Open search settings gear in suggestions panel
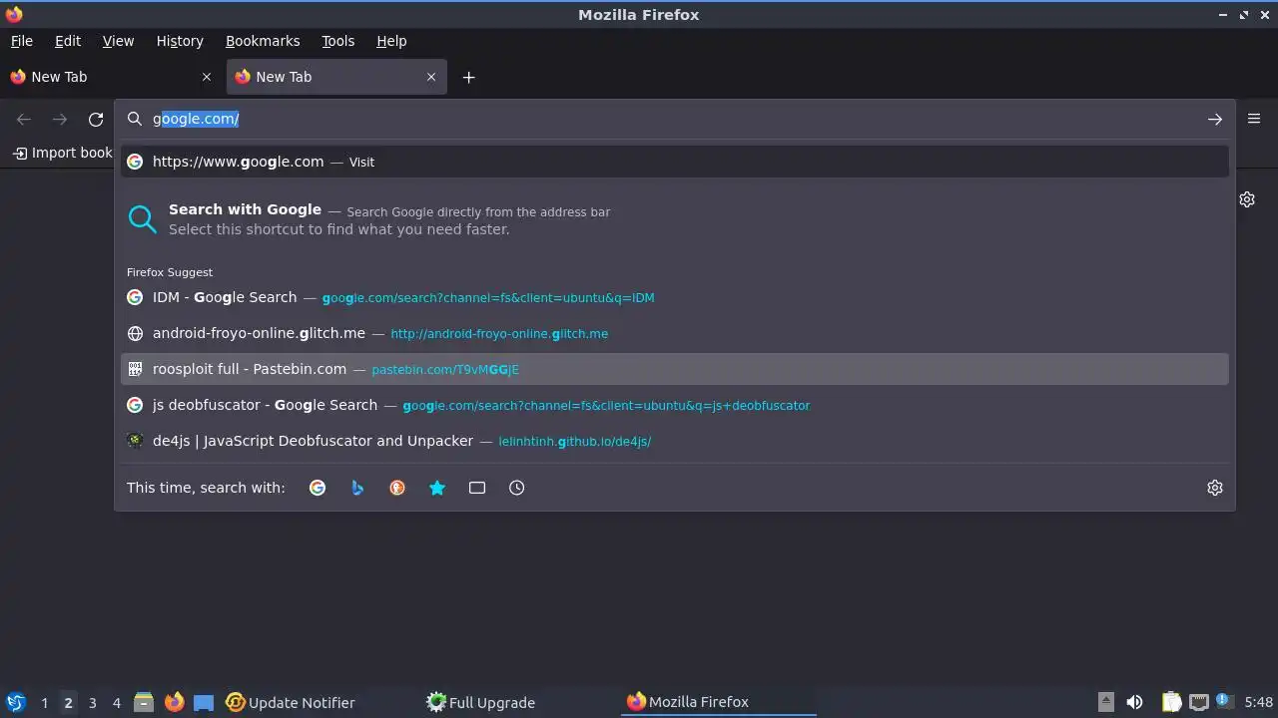 [1215, 488]
